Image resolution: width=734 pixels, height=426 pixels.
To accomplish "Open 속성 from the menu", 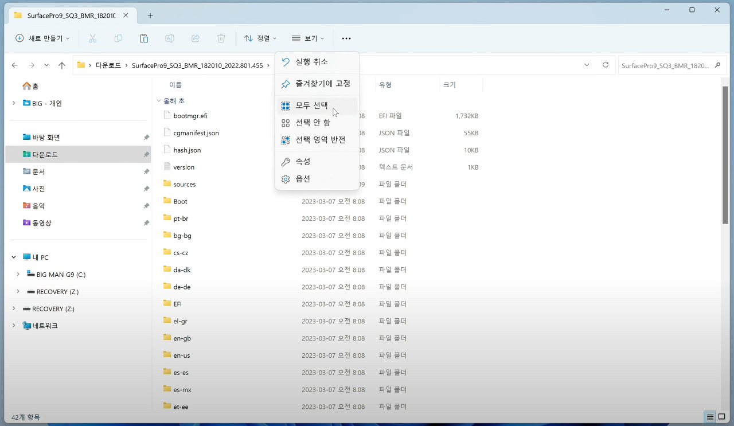I will click(317, 162).
